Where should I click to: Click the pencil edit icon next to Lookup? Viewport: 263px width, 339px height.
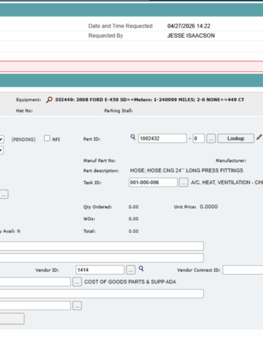259,137
